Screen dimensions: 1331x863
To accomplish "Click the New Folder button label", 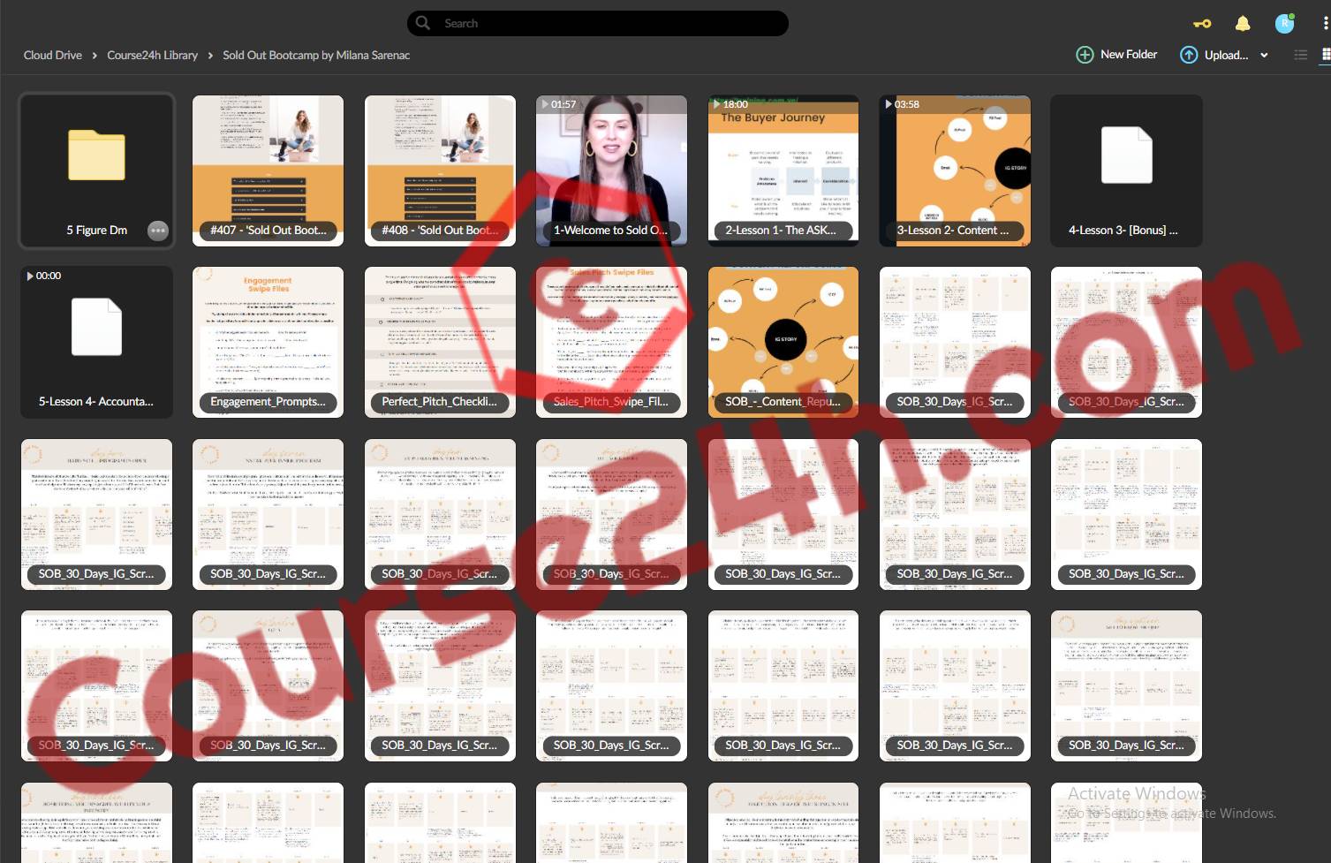I will pyautogui.click(x=1129, y=55).
